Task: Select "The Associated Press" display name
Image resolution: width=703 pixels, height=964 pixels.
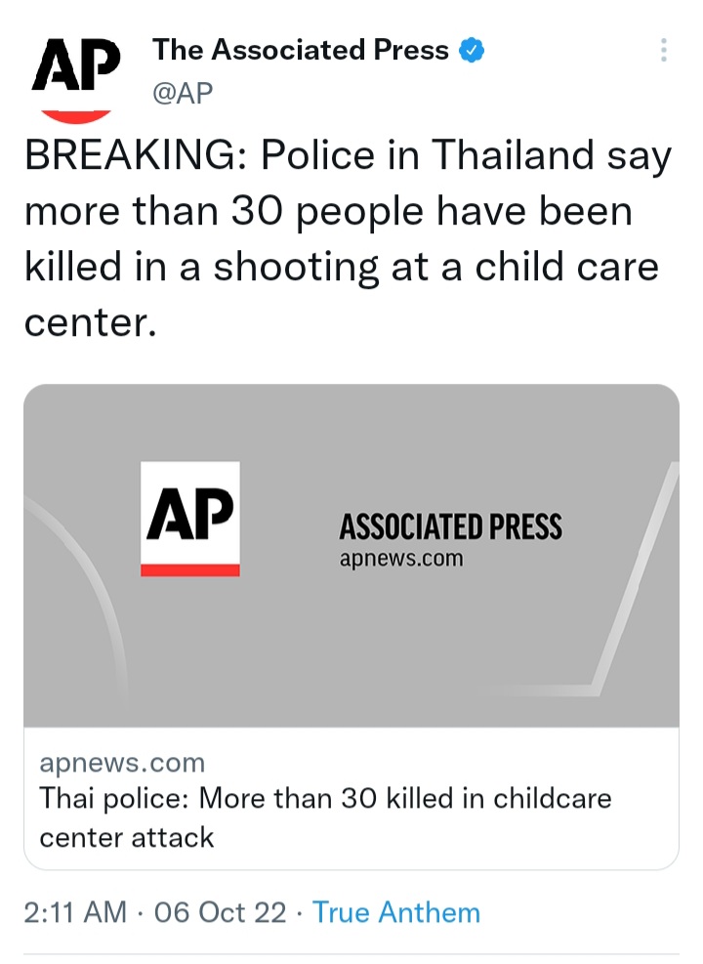Action: [x=301, y=51]
